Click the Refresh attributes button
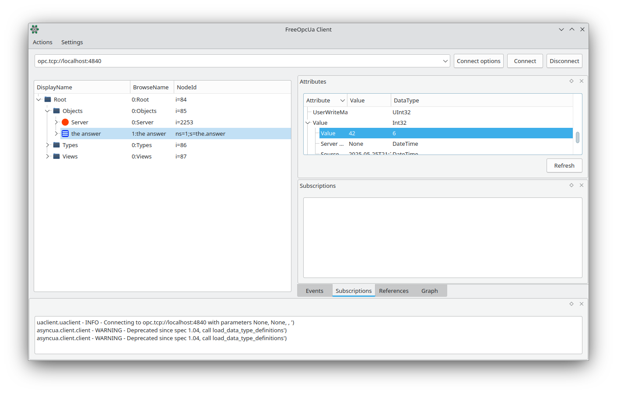Image resolution: width=617 pixels, height=394 pixels. [564, 165]
